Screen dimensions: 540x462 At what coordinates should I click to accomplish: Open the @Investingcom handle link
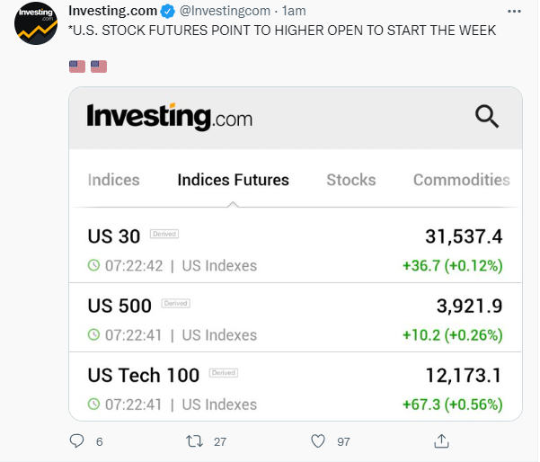click(225, 11)
